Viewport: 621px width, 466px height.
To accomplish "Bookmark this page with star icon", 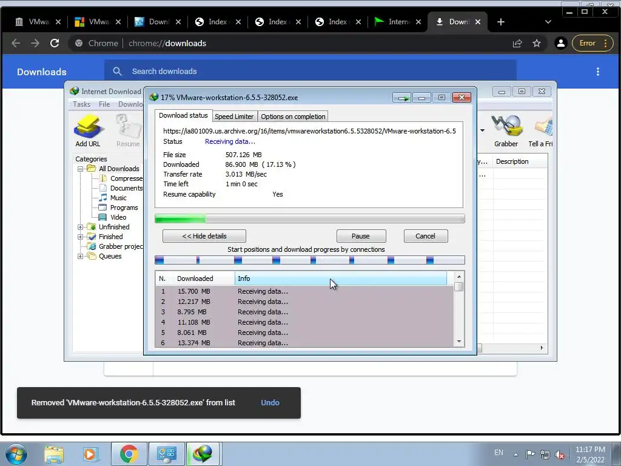I will pyautogui.click(x=537, y=43).
